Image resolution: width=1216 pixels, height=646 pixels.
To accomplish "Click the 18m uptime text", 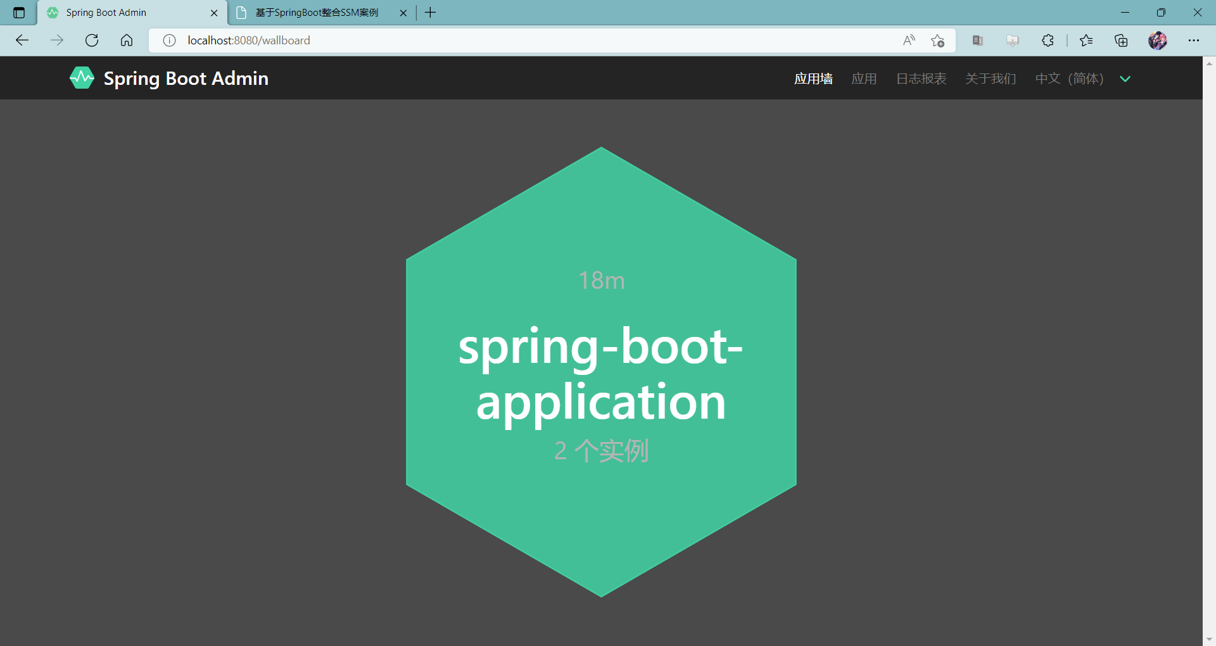I will [x=602, y=280].
